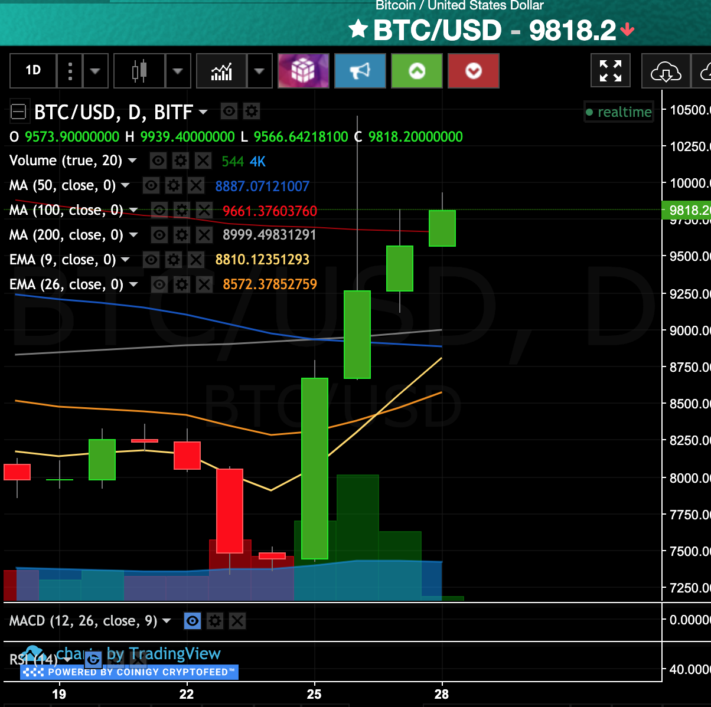
Task: Remove the Volume indicator
Action: 203,161
